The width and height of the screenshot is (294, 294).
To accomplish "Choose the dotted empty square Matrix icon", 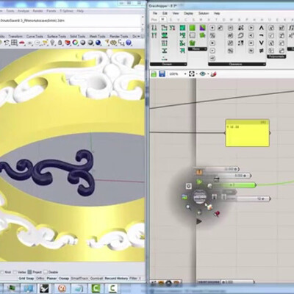I will pyautogui.click(x=193, y=35).
